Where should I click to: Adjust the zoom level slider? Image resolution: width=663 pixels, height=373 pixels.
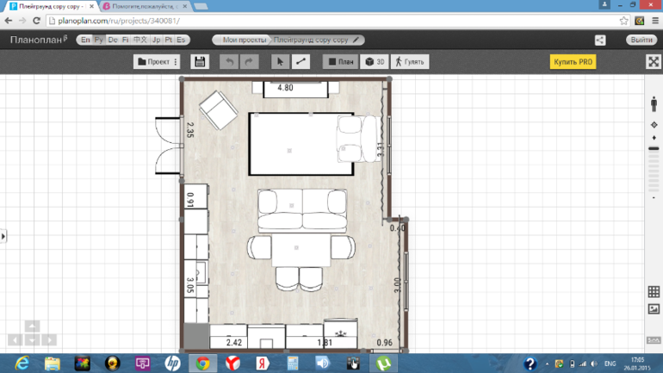[x=654, y=149]
